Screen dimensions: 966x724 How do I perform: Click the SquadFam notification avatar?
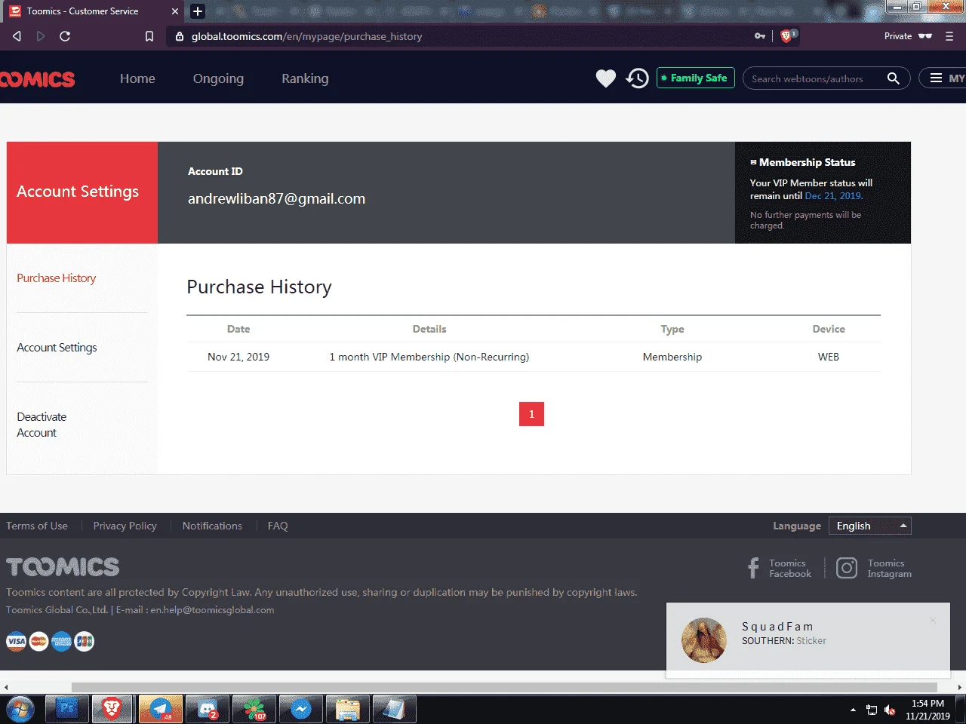704,640
